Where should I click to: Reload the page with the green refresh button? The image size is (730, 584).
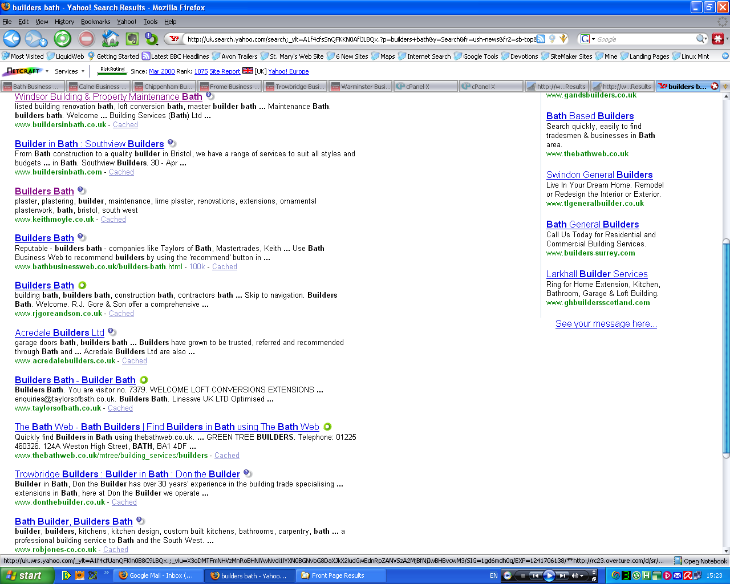[63, 39]
